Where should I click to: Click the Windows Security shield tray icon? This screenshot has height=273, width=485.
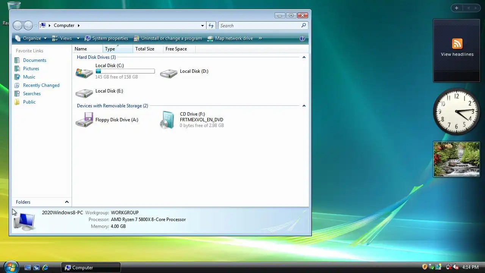click(425, 267)
